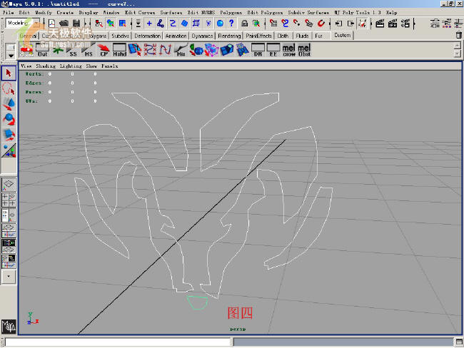Activate the Lasso select tool
Image resolution: width=464 pixels, height=348 pixels.
tap(9, 88)
